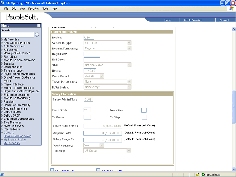The image size is (236, 177).
Task: Click the Salary Admin Plan field
Action: (88, 100)
